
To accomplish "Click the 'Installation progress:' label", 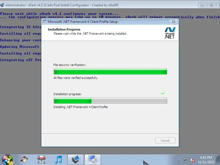I will [67, 94].
